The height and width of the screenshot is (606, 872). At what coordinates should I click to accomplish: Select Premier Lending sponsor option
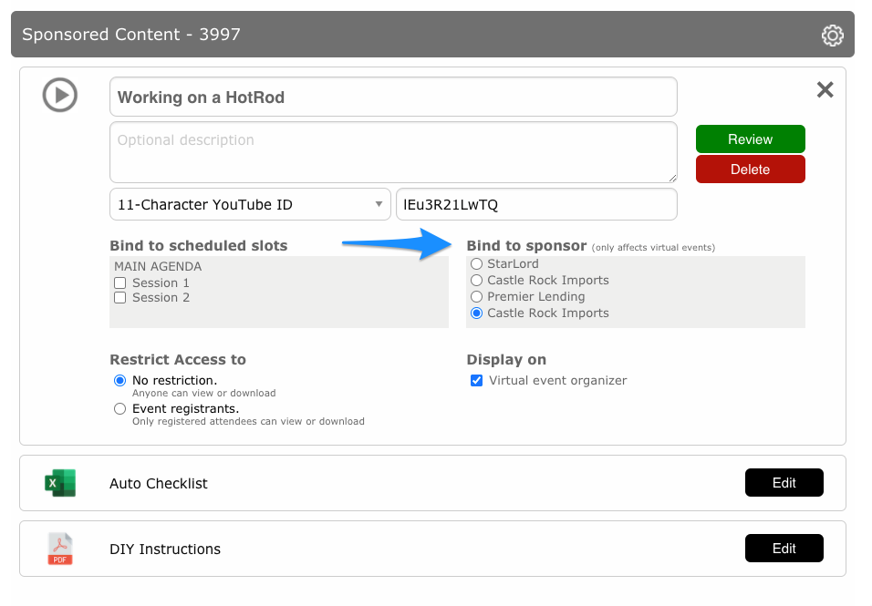(477, 296)
